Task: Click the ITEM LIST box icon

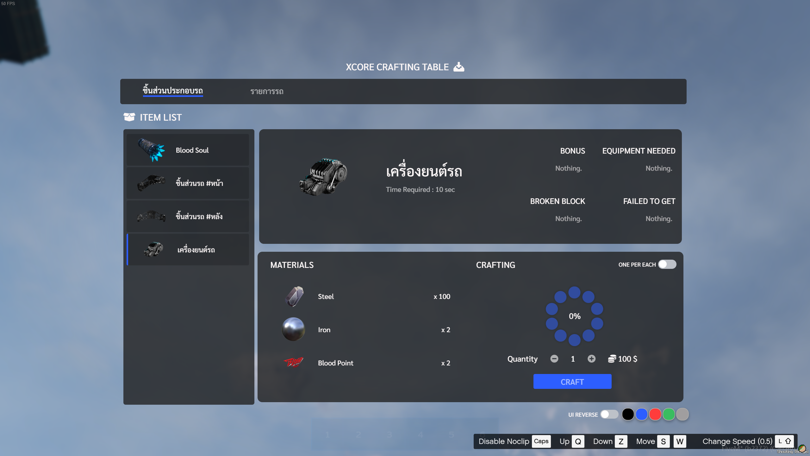Action: 129,117
